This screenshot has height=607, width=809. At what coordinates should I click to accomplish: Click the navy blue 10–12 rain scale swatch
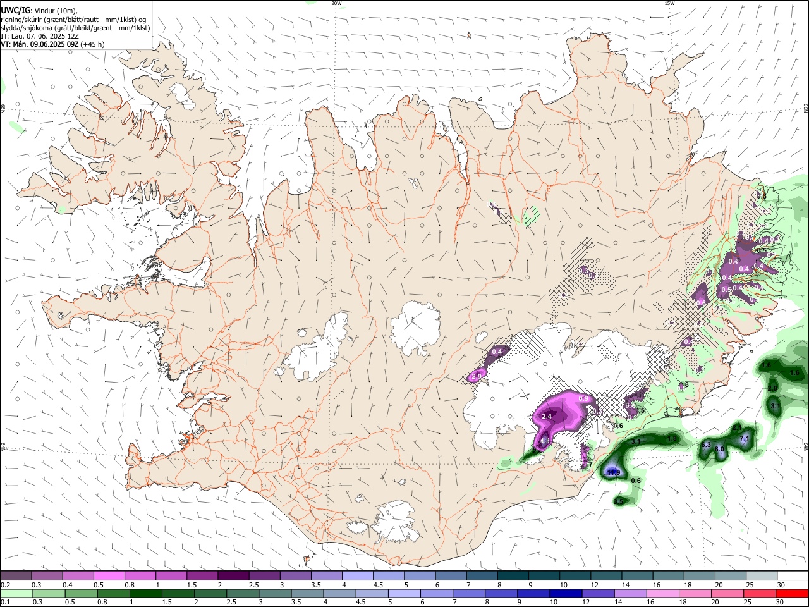pos(566,594)
